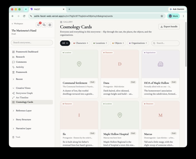Image resolution: width=196 pixels, height=159 pixels.
Task: Open Storyverse Graph view
Action: 32,93
